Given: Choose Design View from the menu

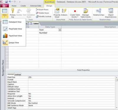Looking at the screenshot, I should [x=14, y=43].
